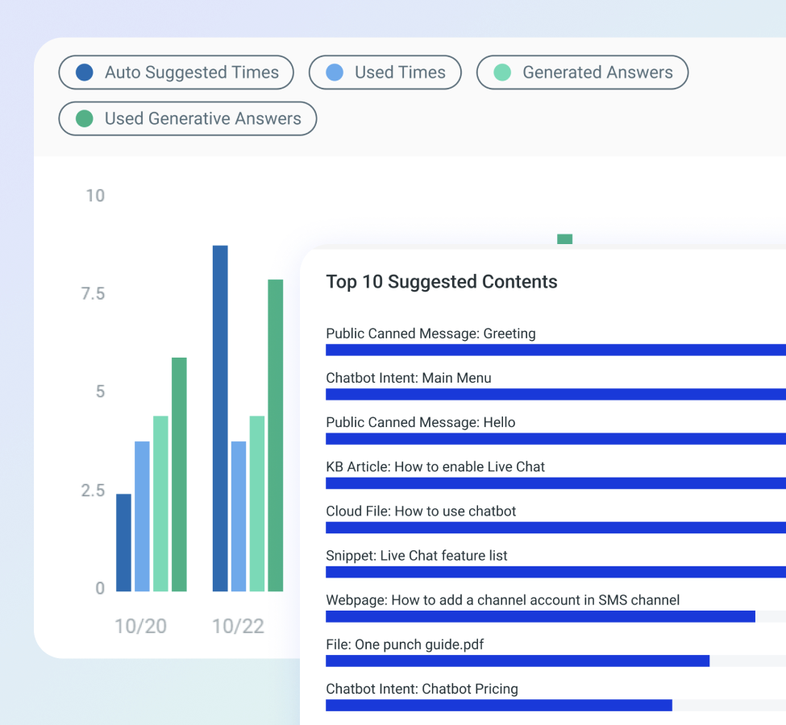Select the dark green bar for 10/20

[179, 474]
